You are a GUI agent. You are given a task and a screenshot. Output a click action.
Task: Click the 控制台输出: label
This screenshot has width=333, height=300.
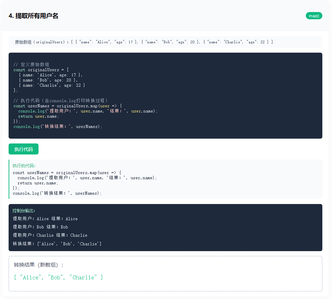point(24,211)
